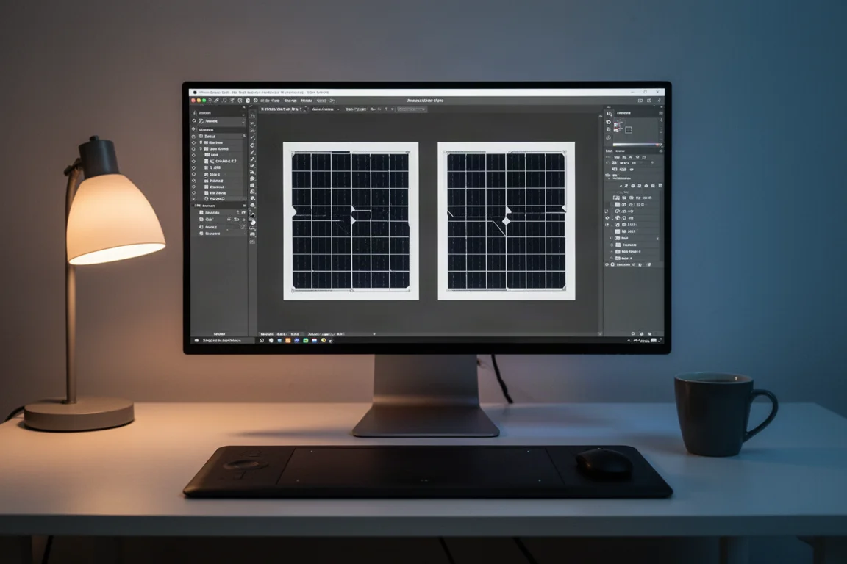
Task: Open the green app icon on the taskbar
Action: 305,341
